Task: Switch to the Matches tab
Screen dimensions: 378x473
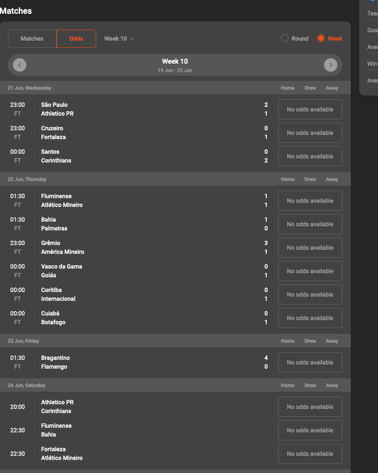Action: tap(32, 39)
